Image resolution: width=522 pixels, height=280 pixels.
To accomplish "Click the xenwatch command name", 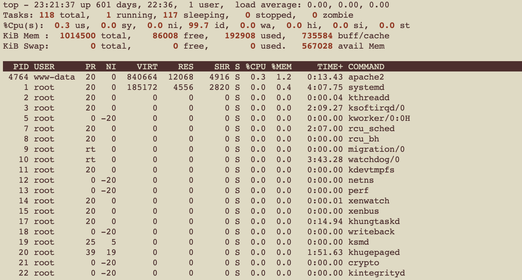I will pyautogui.click(x=369, y=201).
